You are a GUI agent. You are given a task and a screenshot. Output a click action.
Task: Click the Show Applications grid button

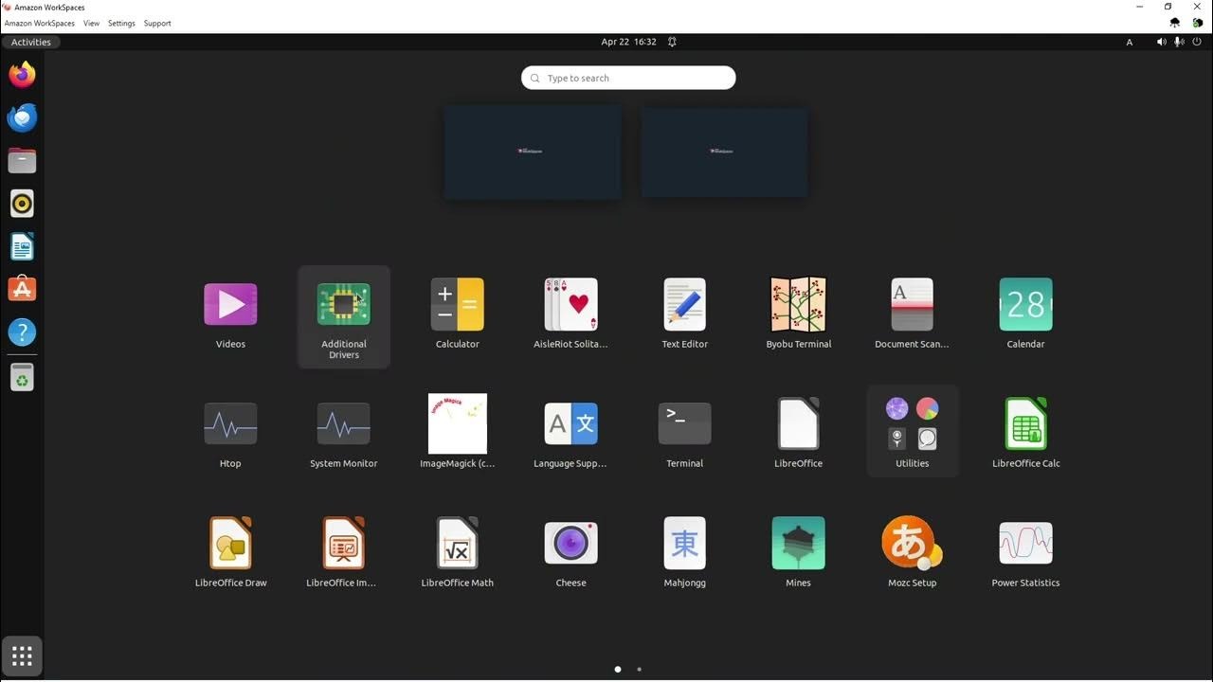point(22,655)
